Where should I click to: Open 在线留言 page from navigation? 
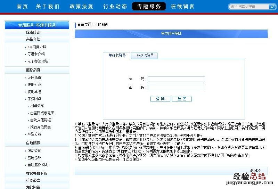pyautogui.click(x=182, y=7)
